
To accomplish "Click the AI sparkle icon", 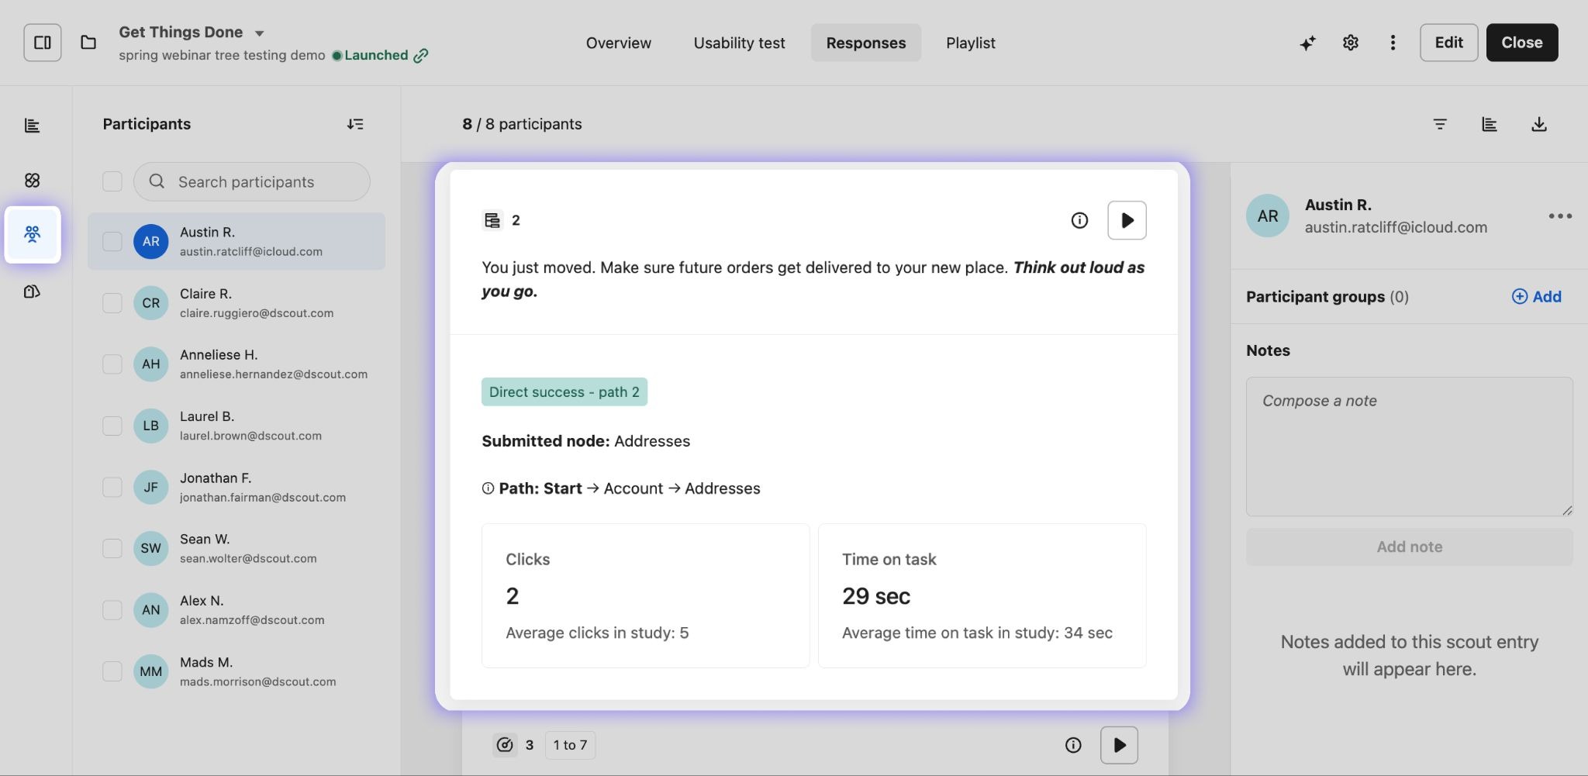I will 1307,43.
